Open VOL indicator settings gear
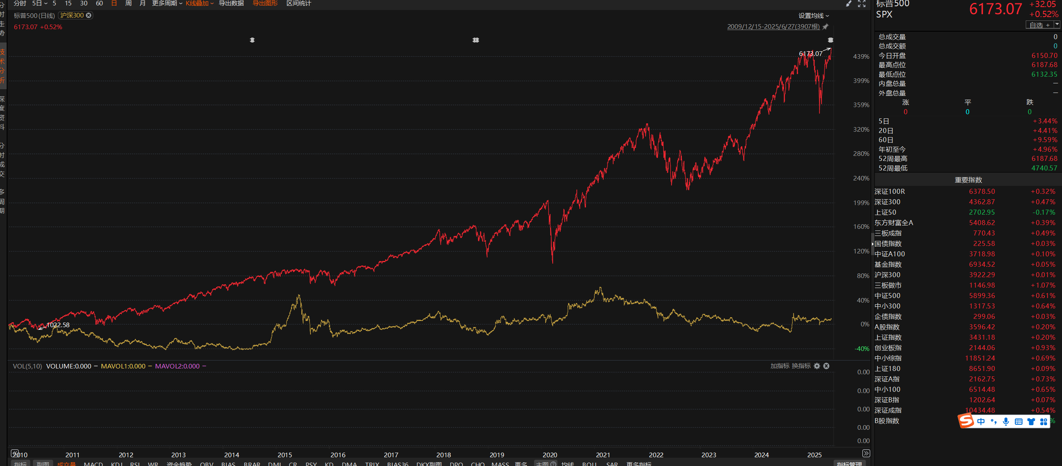 pyautogui.click(x=817, y=366)
